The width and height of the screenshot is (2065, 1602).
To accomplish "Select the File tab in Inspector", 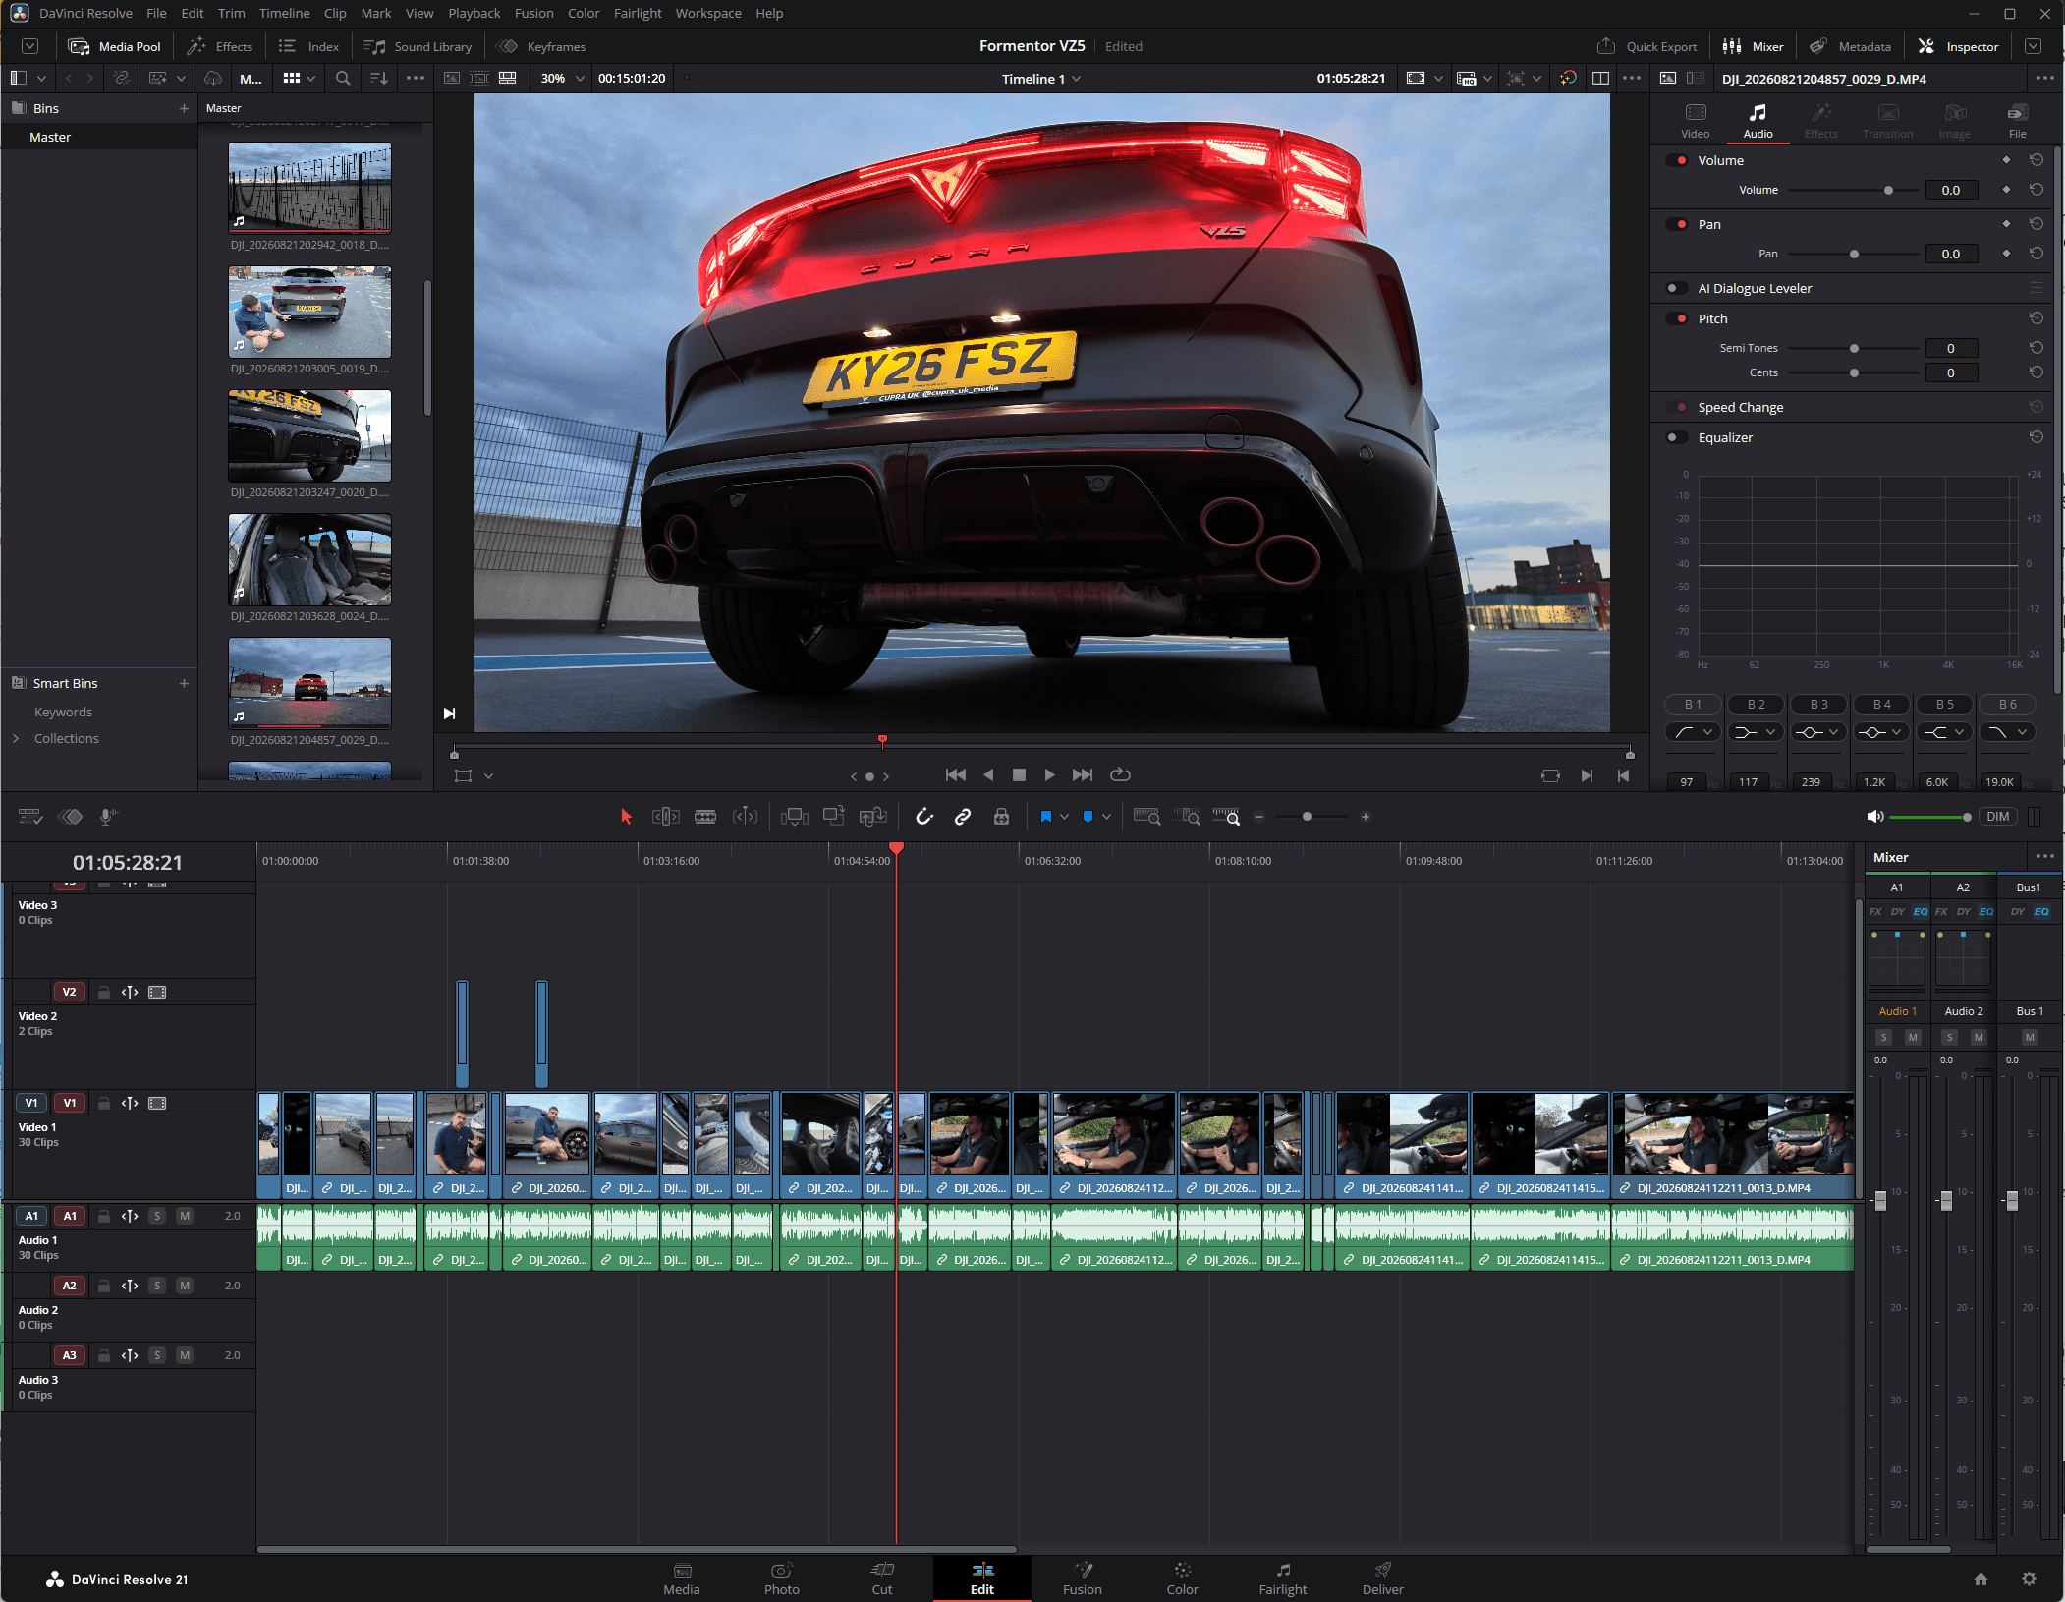I will coord(2017,121).
